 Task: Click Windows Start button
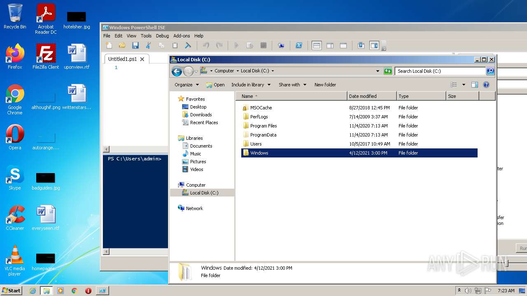(x=12, y=290)
